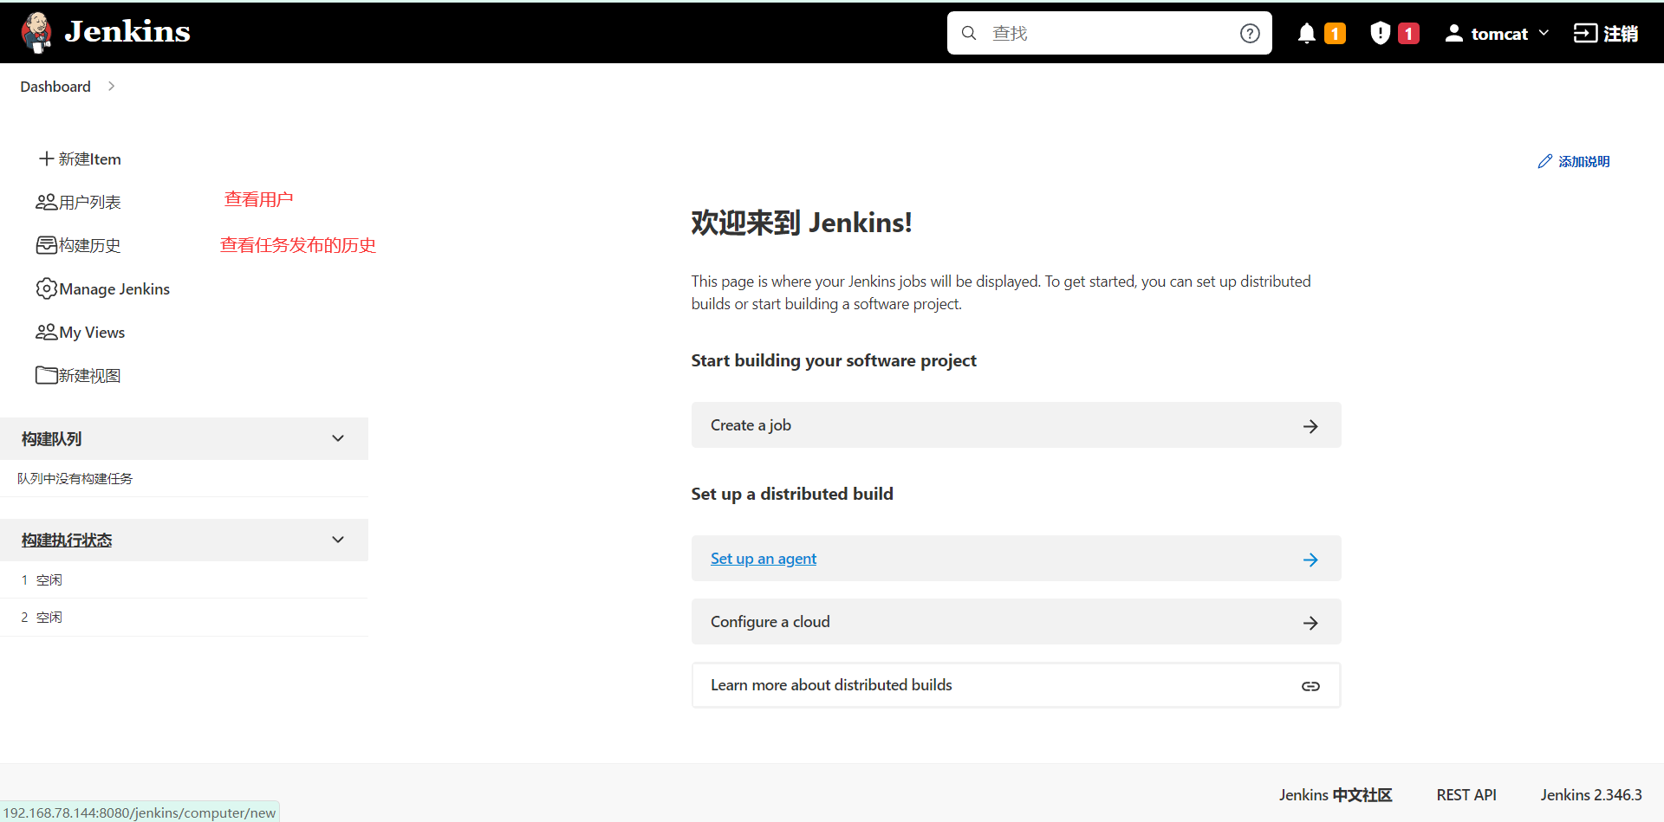Open the security warning shield icon
The image size is (1664, 822).
pyautogui.click(x=1381, y=33)
